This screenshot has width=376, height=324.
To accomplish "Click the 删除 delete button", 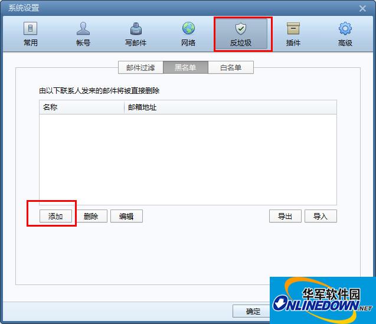I will [91, 217].
